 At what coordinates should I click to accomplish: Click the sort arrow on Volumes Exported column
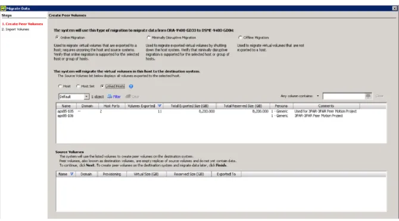pyautogui.click(x=160, y=105)
